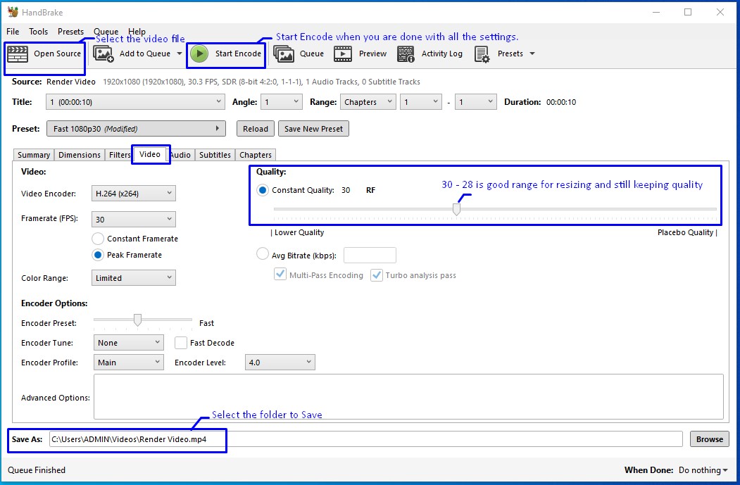Select Constant Quality radio button
The height and width of the screenshot is (485, 740).
click(263, 190)
